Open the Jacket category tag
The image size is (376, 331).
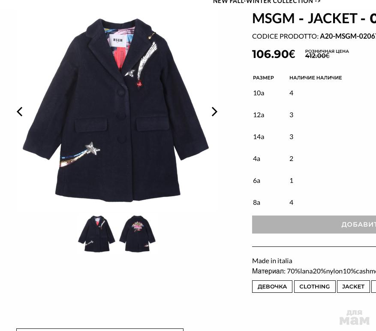[x=353, y=286]
